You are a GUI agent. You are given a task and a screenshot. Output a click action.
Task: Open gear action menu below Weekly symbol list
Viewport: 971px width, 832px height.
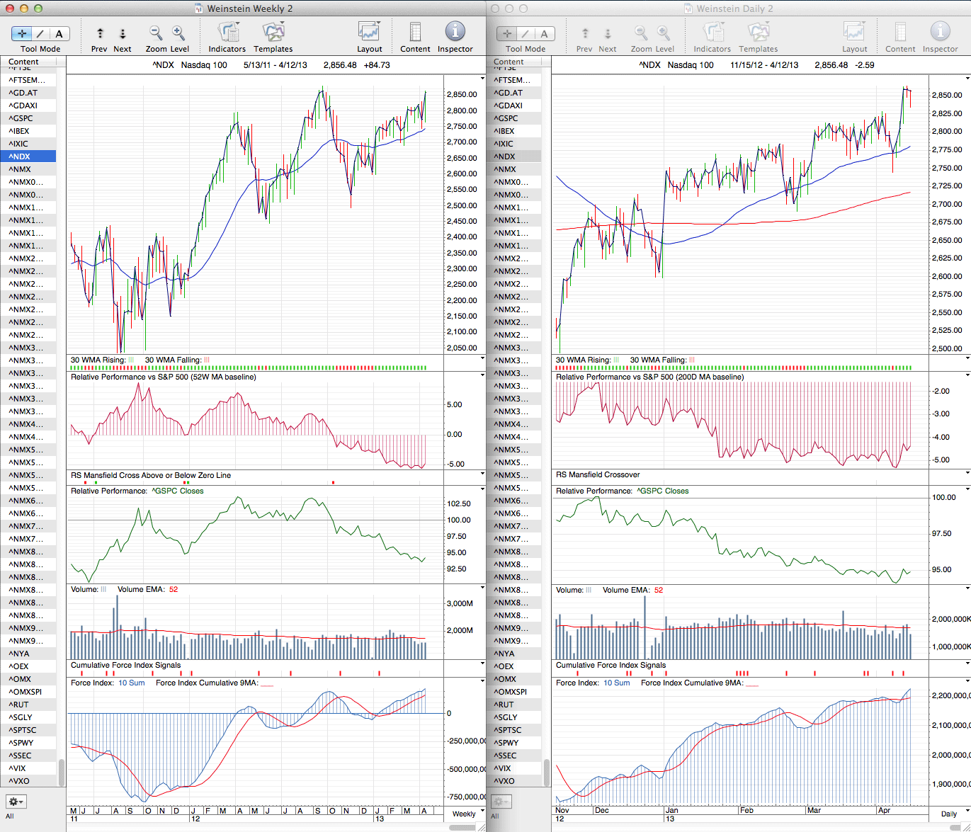point(16,802)
